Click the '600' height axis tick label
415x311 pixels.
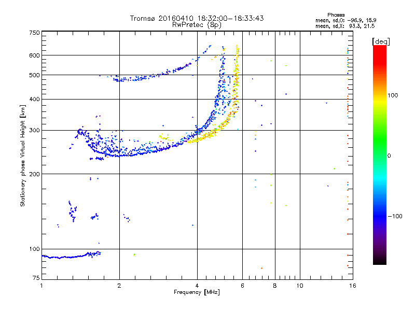34,55
